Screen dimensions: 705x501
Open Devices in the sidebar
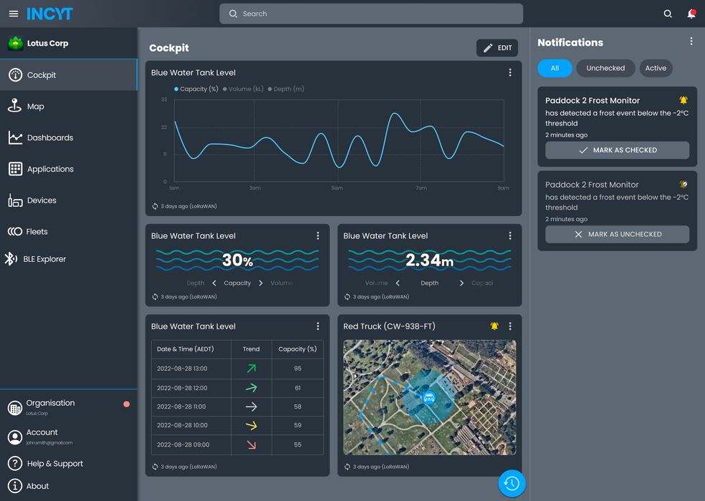[42, 200]
